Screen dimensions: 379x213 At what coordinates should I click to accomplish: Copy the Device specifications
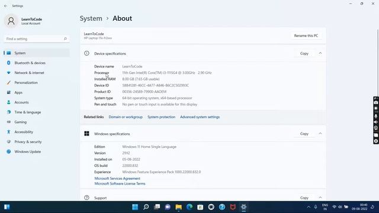pos(304,53)
